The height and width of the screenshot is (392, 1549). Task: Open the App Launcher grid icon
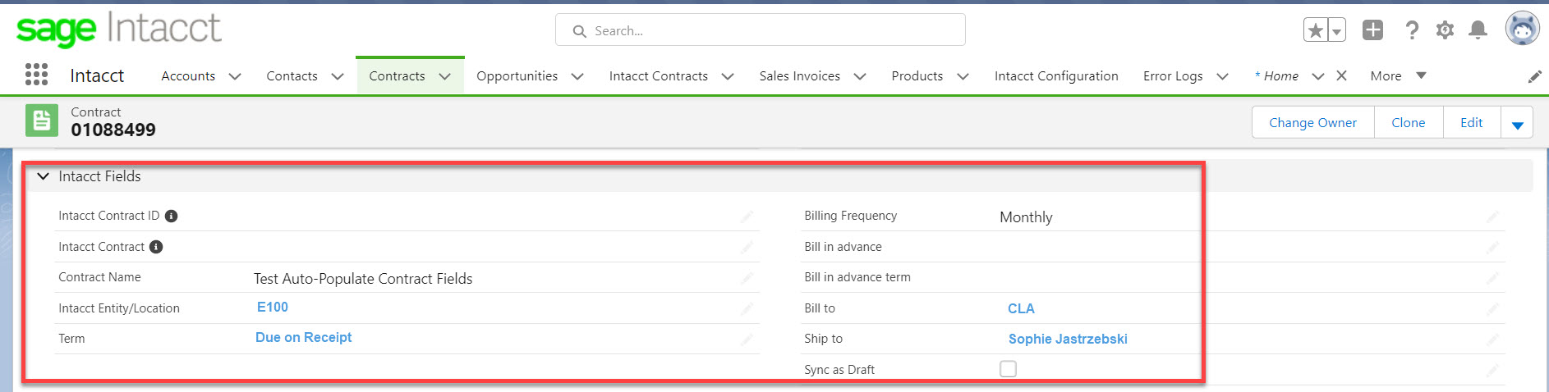(x=36, y=75)
